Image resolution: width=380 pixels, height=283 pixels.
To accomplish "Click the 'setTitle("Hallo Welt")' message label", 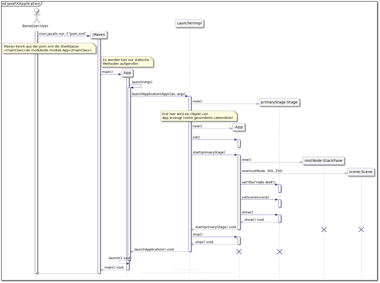I will pyautogui.click(x=258, y=182).
